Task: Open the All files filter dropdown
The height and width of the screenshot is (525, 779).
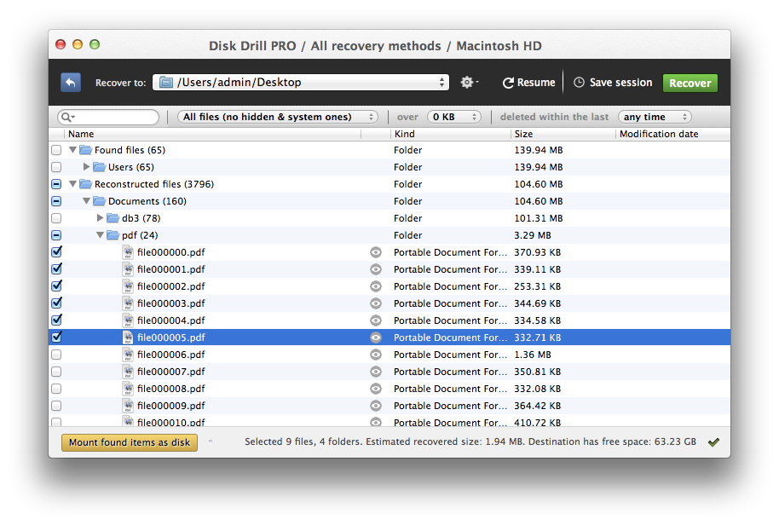Action: pos(277,117)
